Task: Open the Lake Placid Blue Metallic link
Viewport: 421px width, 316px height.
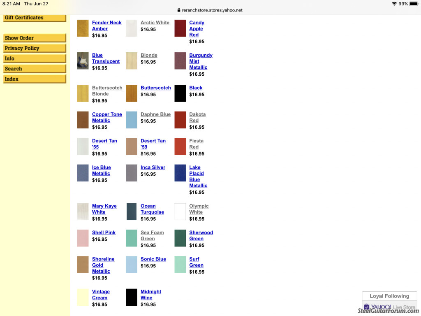Action: point(198,177)
